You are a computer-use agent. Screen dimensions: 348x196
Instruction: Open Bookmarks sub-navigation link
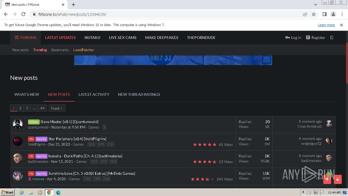[60, 50]
